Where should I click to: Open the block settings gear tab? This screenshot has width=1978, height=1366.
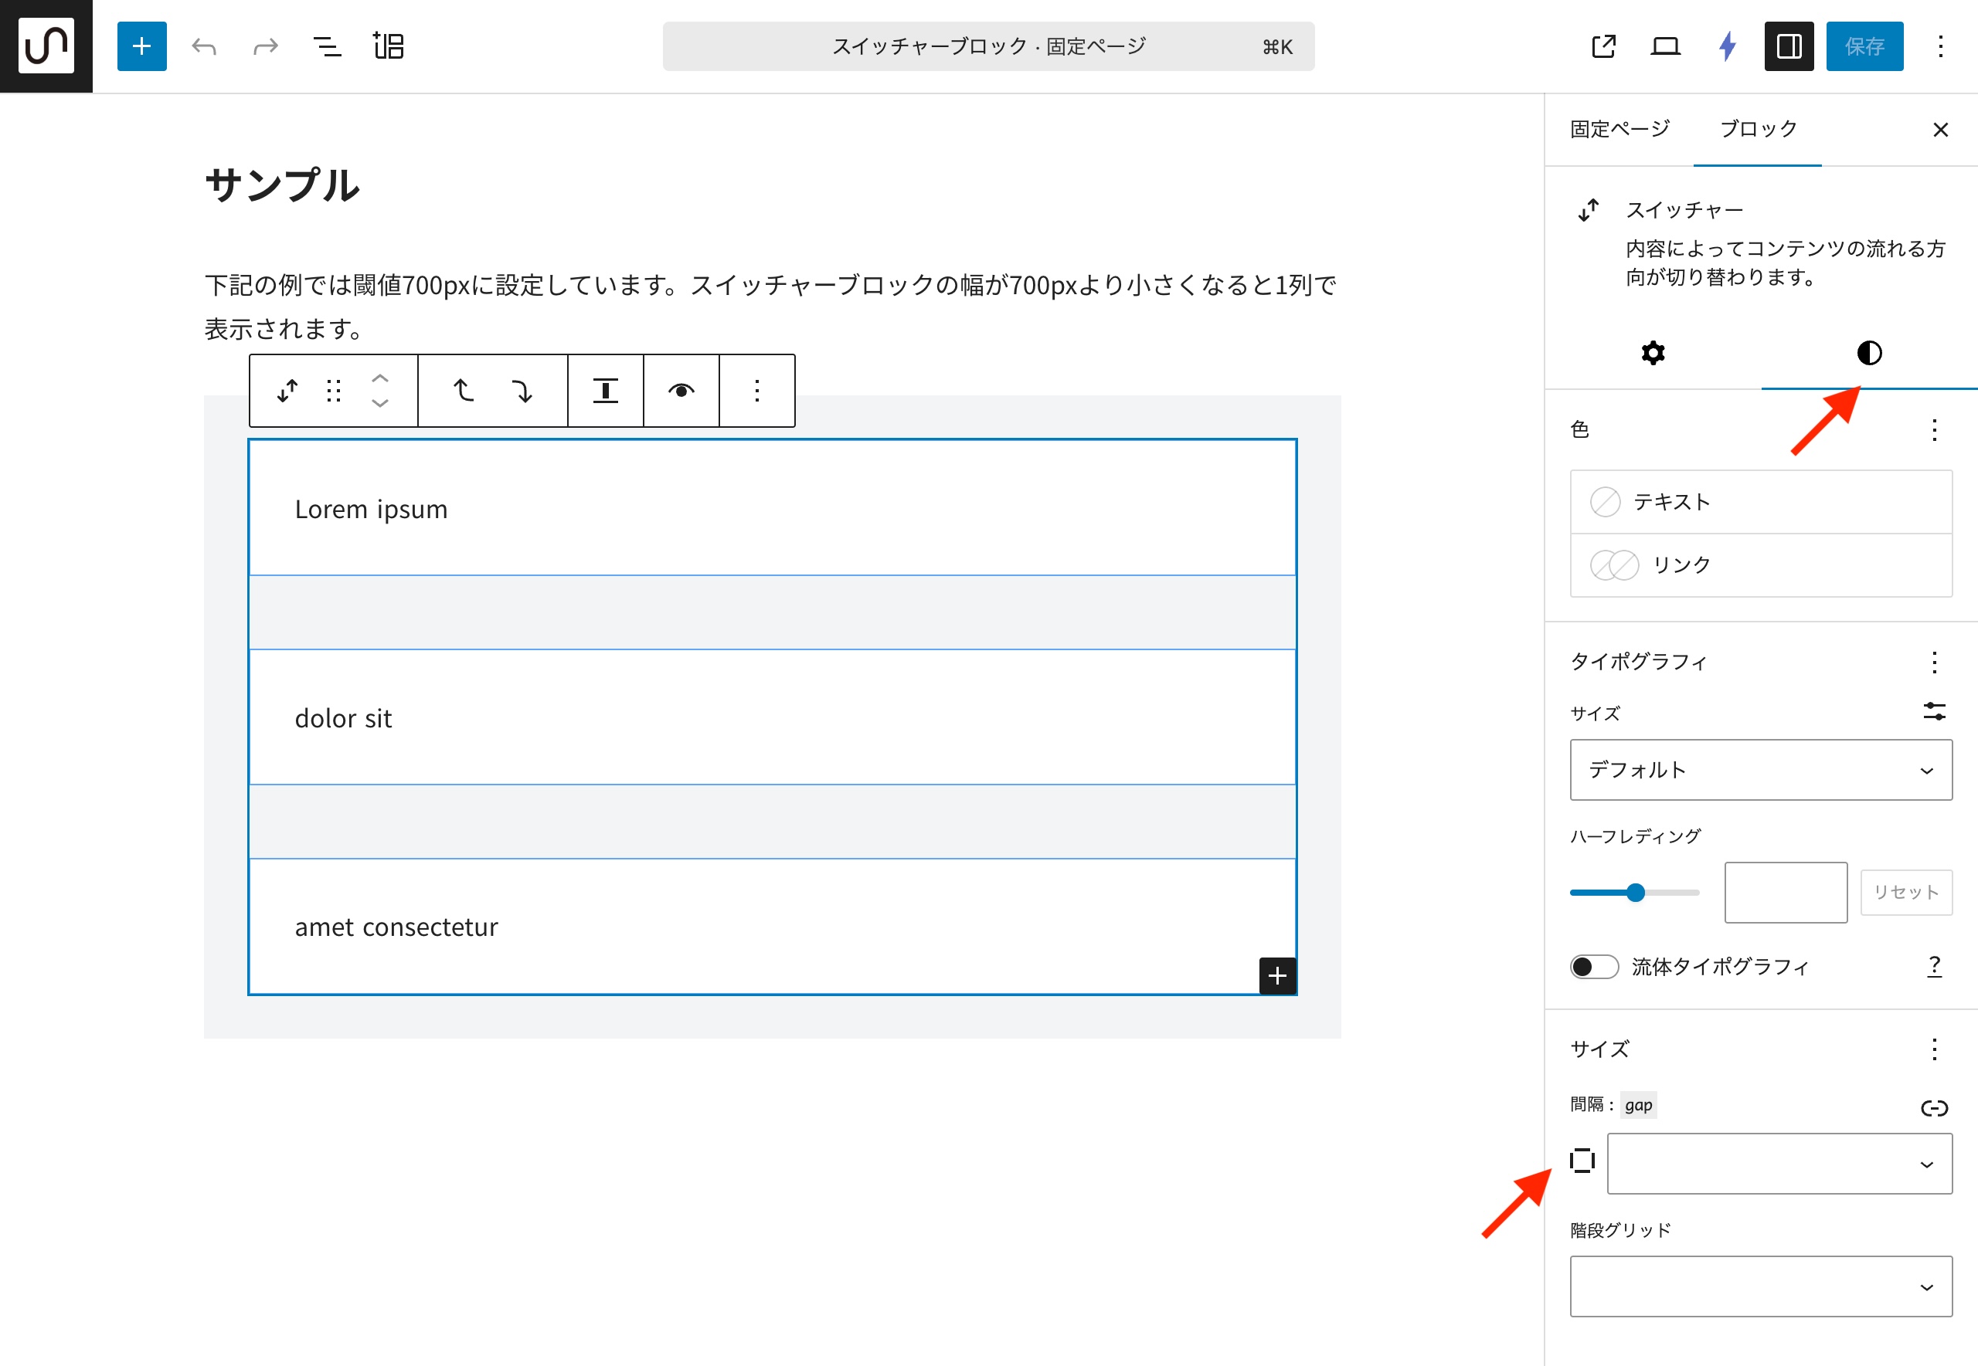pos(1653,353)
